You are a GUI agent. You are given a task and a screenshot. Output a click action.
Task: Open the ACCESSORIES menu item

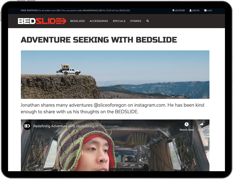tap(99, 21)
